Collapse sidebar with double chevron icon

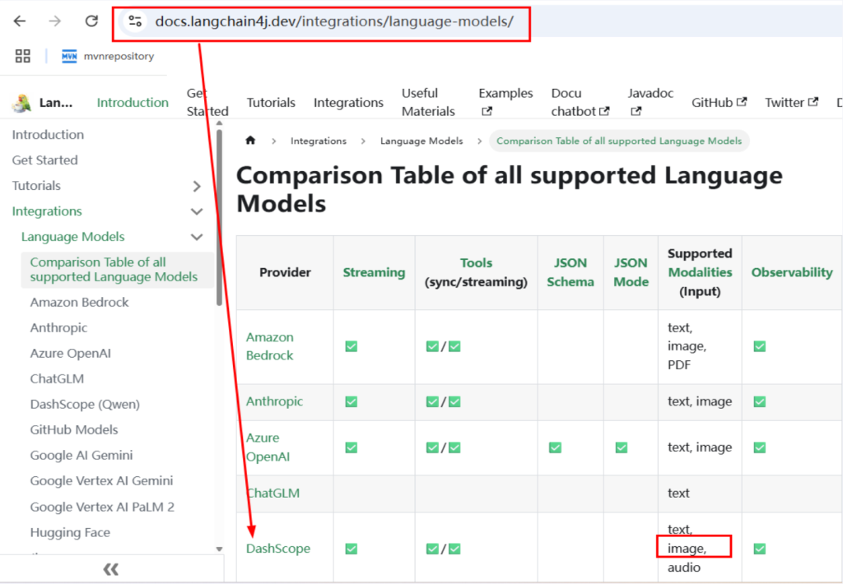[x=110, y=569]
